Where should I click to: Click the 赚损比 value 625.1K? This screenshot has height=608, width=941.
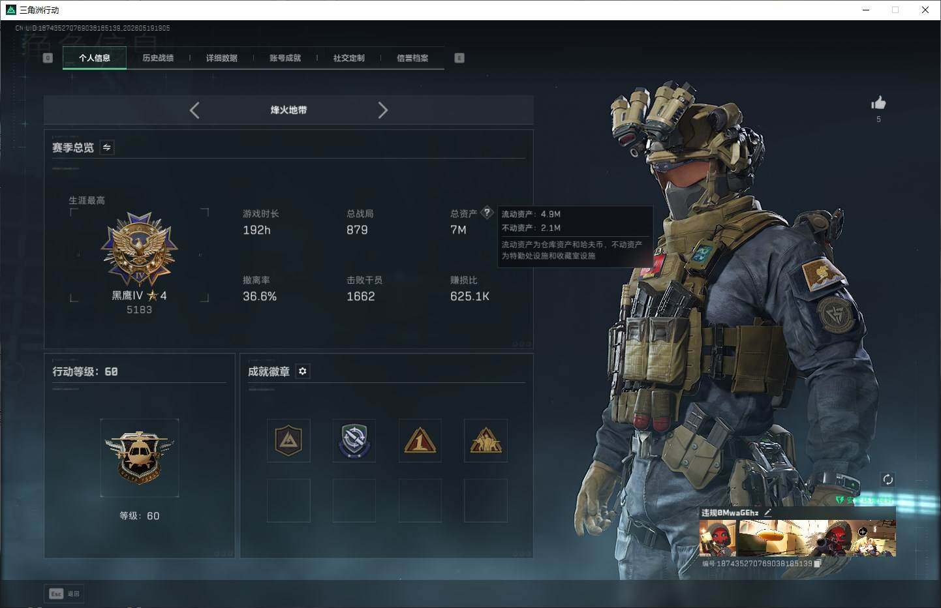[470, 297]
